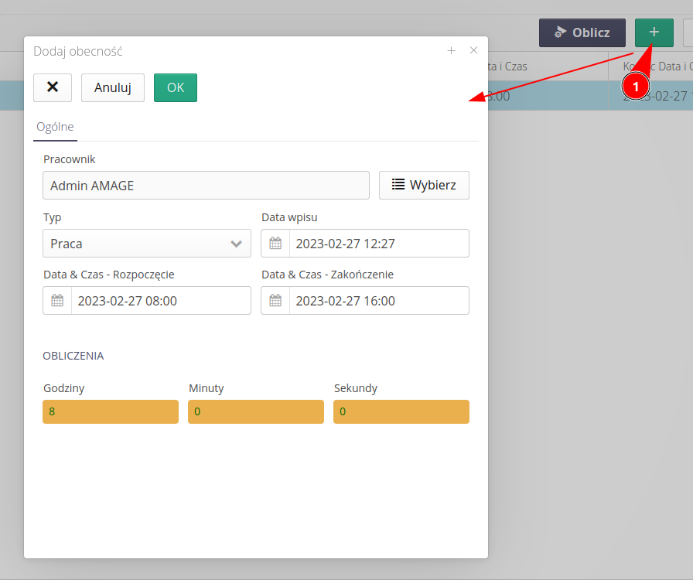Click the Zakończenie date and time field

tap(378, 301)
